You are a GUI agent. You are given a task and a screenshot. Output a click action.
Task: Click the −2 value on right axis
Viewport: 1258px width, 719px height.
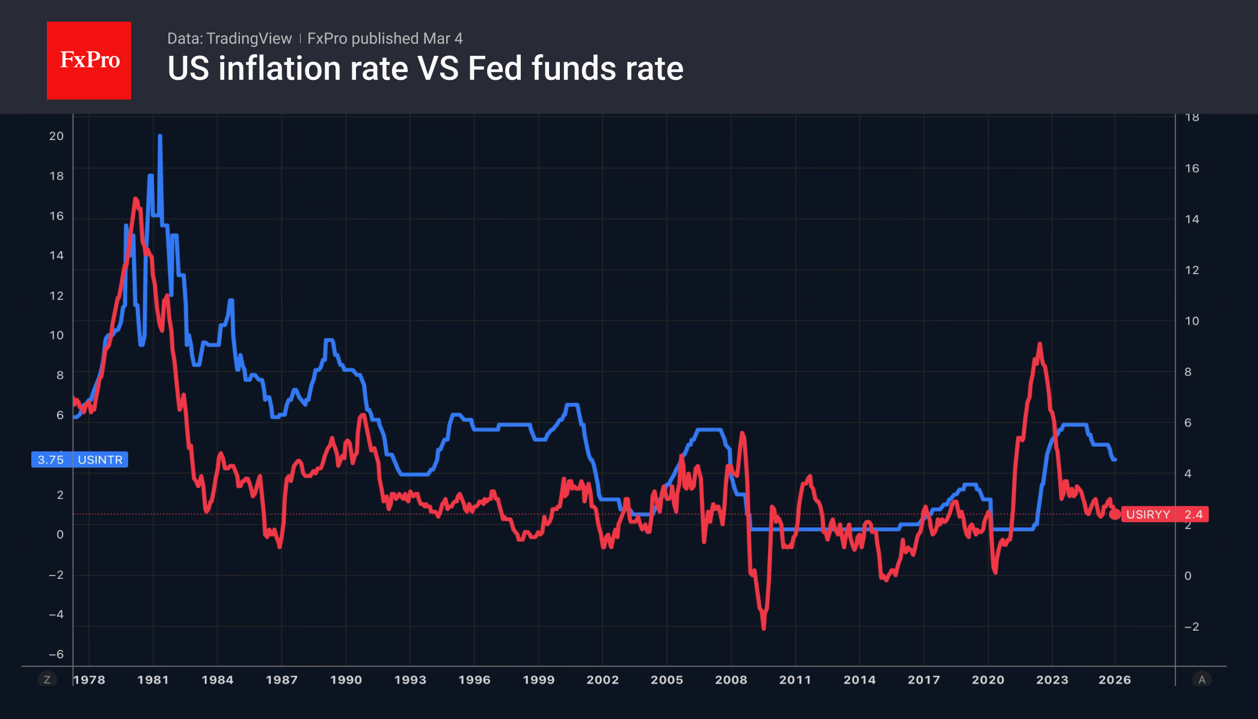(x=1191, y=626)
